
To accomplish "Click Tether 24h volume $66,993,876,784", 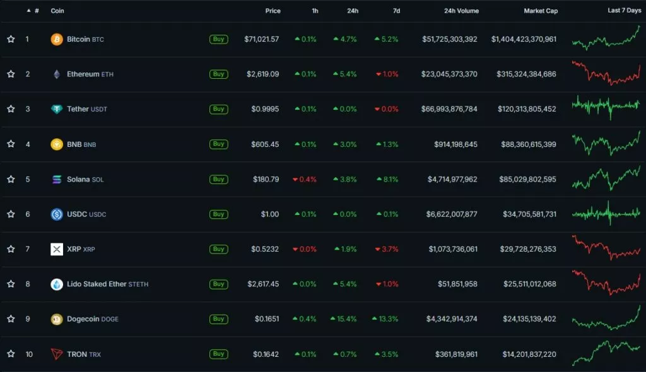I will (x=449, y=109).
